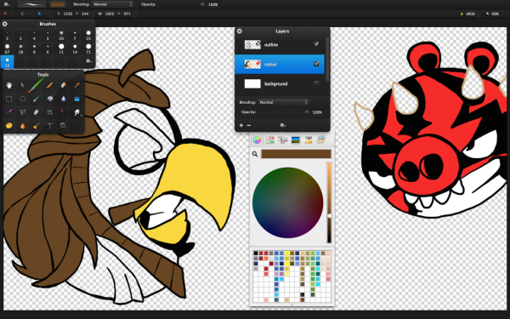This screenshot has height=319, width=510.
Task: Choose the size 67 brush
Action: 7,48
